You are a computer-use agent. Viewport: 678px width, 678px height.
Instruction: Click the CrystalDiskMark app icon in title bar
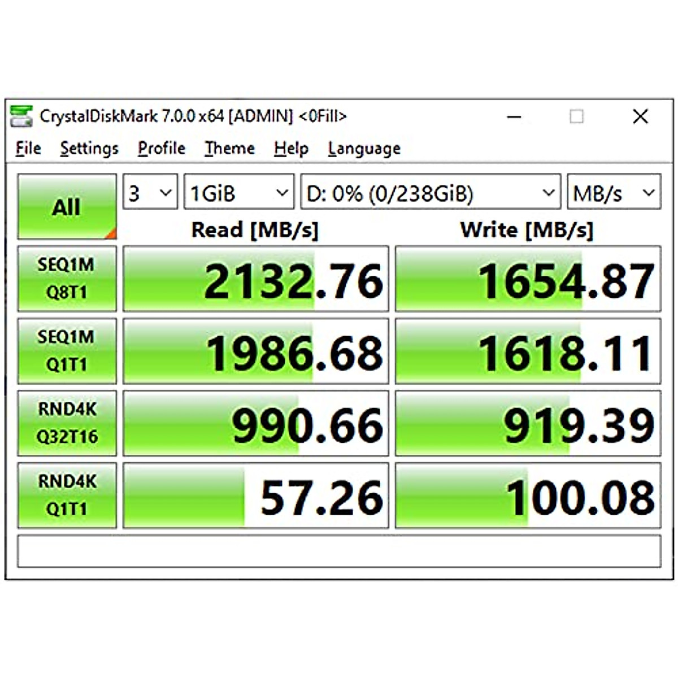21,116
